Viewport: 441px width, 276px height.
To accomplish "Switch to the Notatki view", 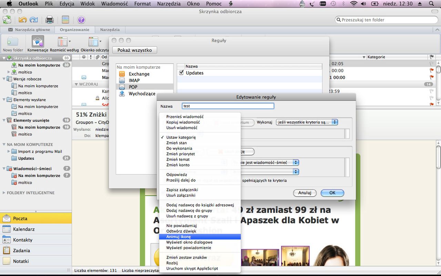I will pos(36,261).
